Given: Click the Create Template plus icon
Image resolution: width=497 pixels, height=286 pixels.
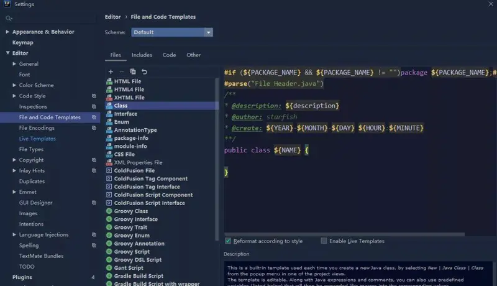Looking at the screenshot, I should click(x=111, y=71).
